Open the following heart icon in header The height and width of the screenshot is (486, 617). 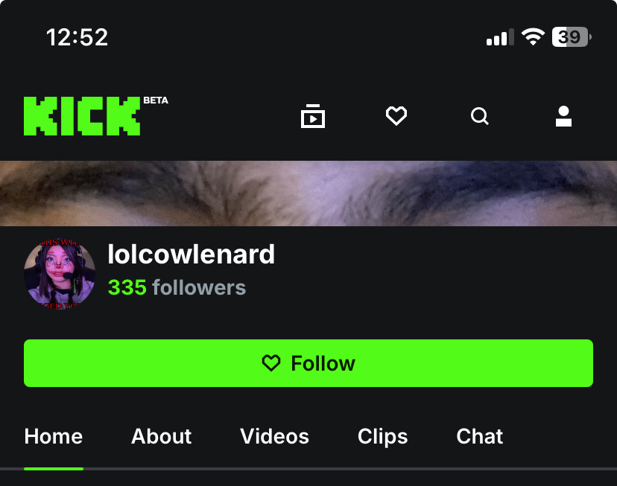[x=396, y=116]
